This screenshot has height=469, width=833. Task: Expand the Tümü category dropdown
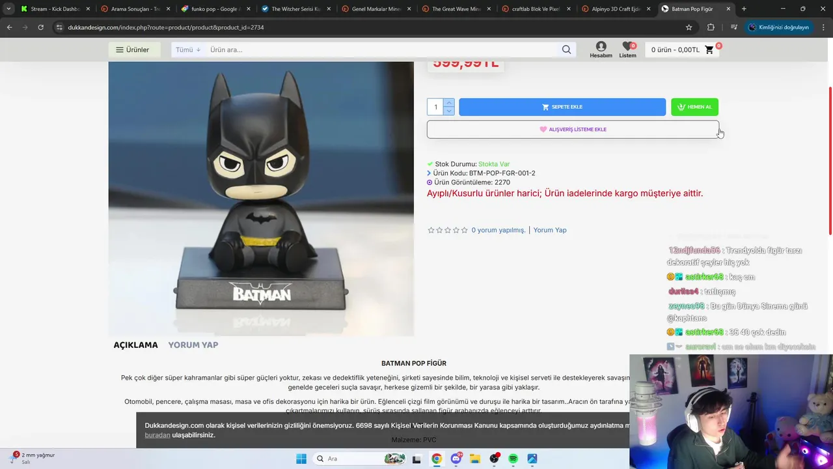click(x=188, y=50)
